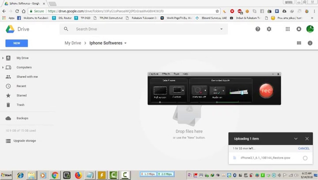Click the Google account avatar
This screenshot has height=180, width=318.
(x=310, y=29)
